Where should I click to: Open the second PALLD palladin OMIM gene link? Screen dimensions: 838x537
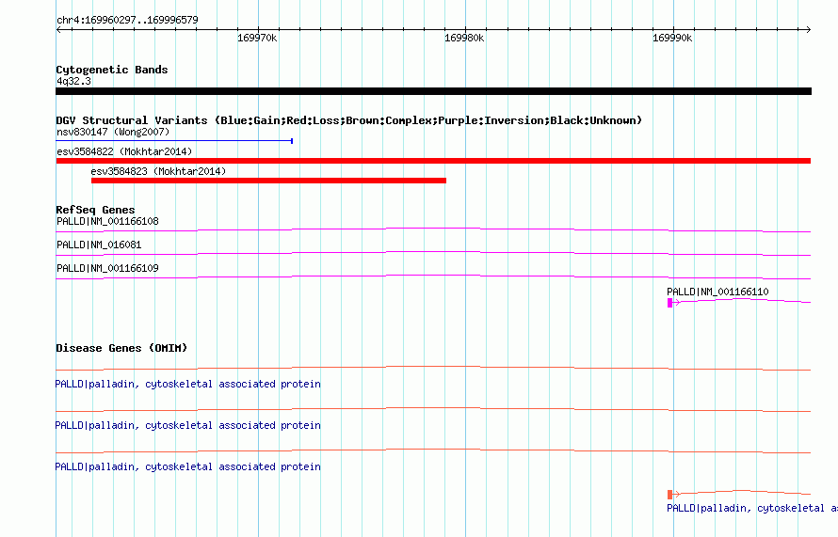point(188,425)
